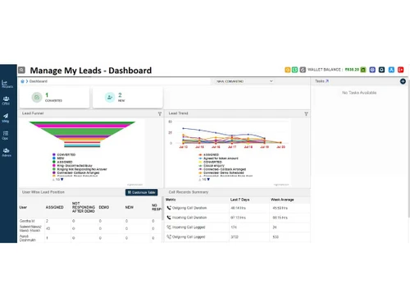Click the Dashboard breadcrumb link
The height and width of the screenshot is (308, 410).
click(39, 81)
